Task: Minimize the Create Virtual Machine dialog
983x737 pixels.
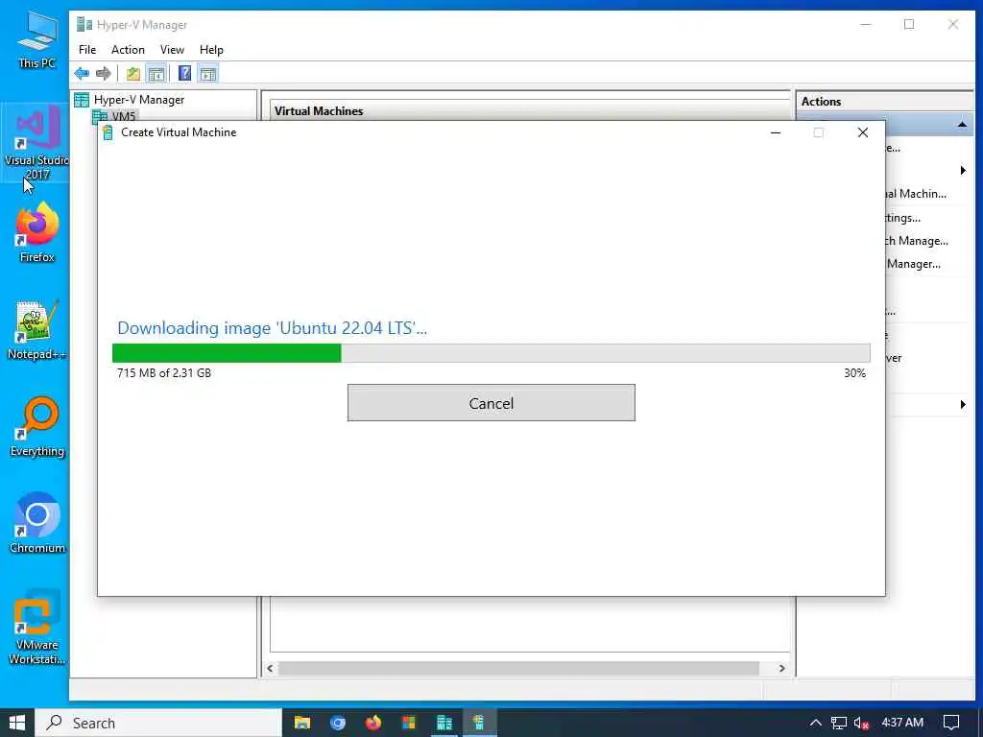Action: pos(776,132)
